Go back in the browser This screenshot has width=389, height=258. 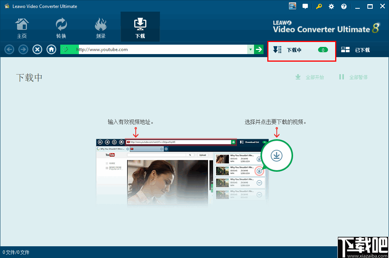[x=9, y=50]
